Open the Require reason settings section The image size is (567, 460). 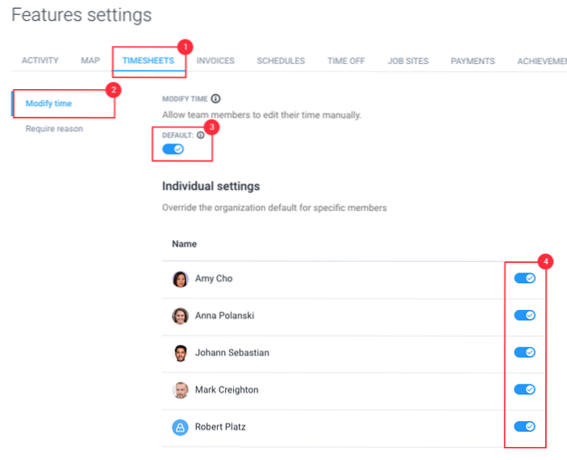click(54, 128)
